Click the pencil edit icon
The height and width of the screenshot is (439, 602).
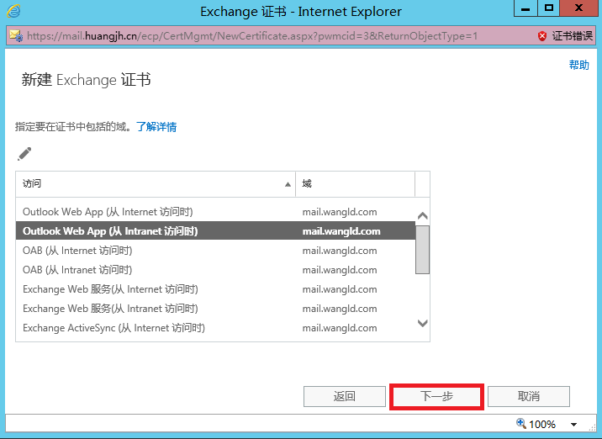[24, 154]
